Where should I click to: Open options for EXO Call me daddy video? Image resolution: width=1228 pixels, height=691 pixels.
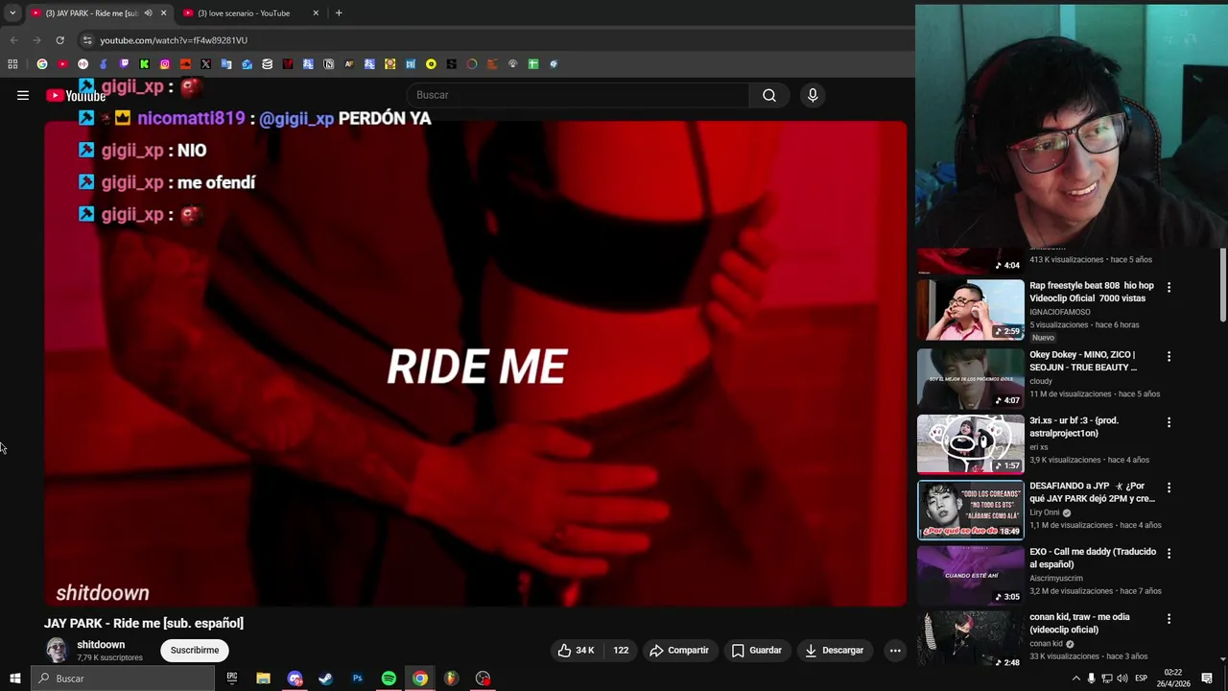tap(1169, 554)
